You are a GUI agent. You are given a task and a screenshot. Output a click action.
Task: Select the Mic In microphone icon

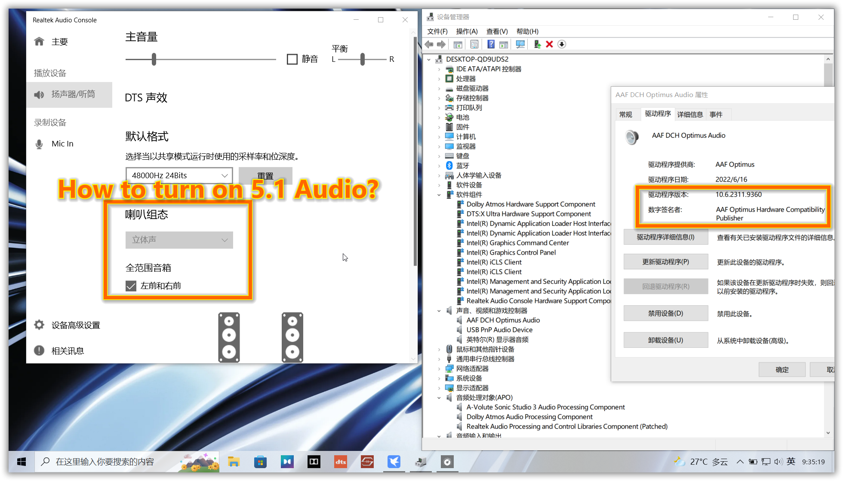coord(39,144)
